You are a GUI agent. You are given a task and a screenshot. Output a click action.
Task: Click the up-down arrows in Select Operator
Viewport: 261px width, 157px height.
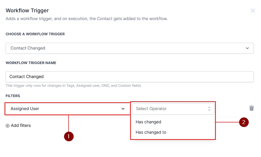coord(209,109)
